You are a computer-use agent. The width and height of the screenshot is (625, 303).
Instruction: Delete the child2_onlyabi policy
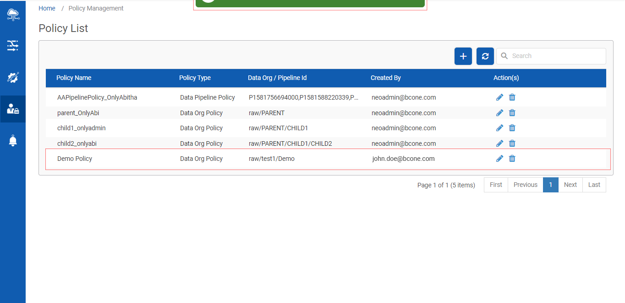(x=512, y=144)
